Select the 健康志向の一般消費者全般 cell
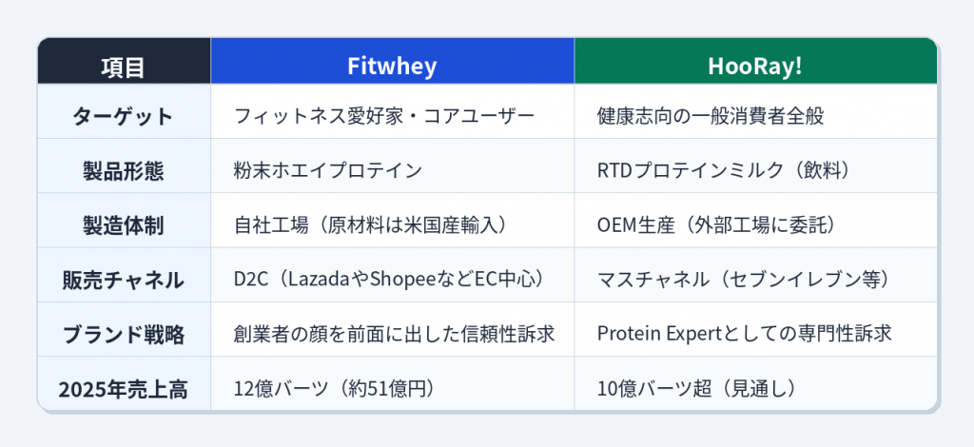This screenshot has height=447, width=974. (x=711, y=117)
